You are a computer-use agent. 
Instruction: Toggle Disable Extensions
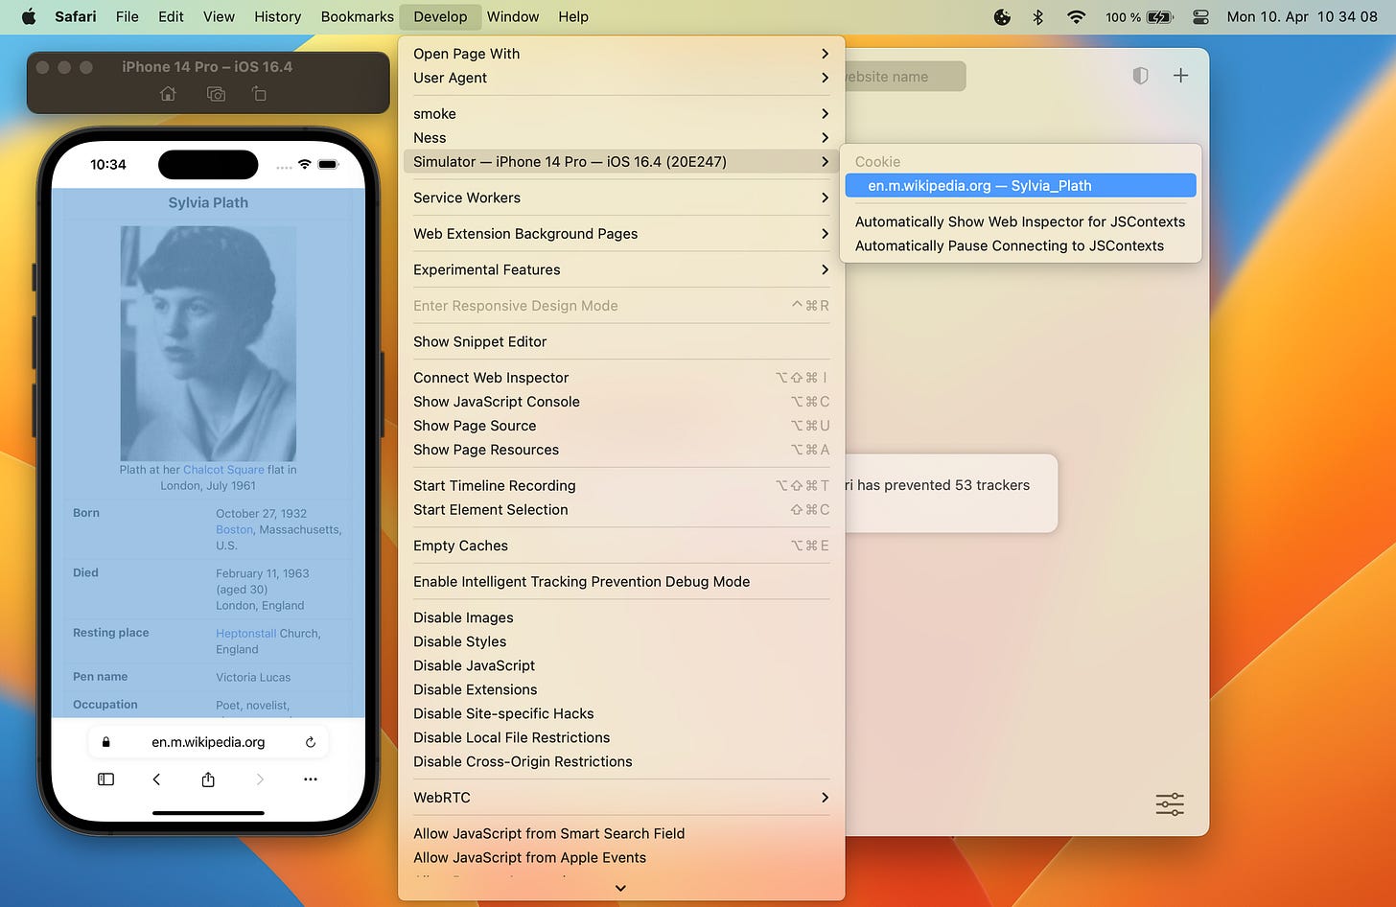621,689
